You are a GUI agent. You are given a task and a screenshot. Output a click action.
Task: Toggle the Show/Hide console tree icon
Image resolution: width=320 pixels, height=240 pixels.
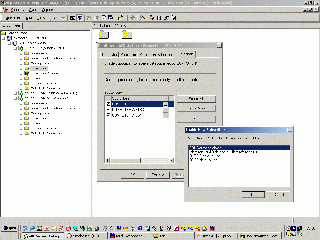(x=80, y=18)
